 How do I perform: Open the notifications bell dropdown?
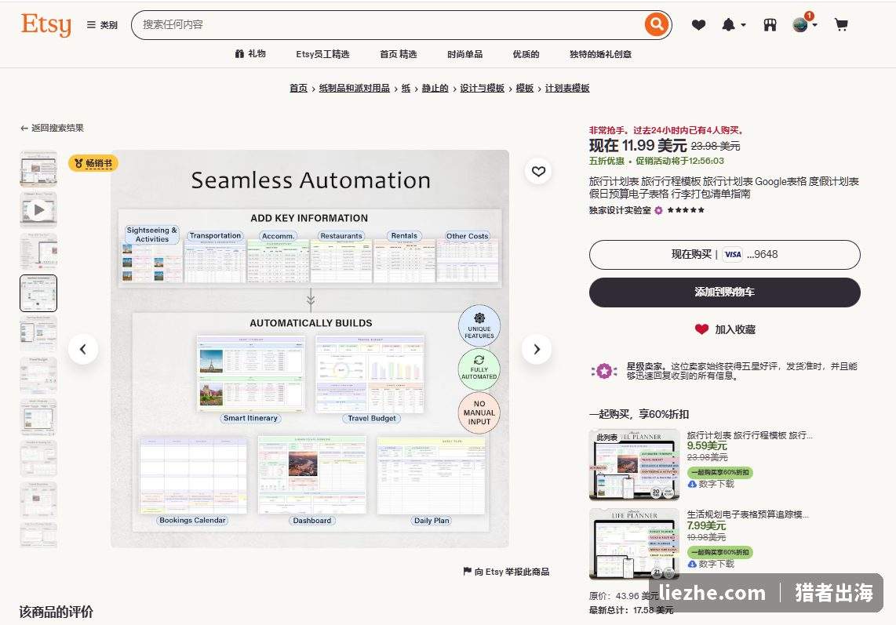point(734,25)
